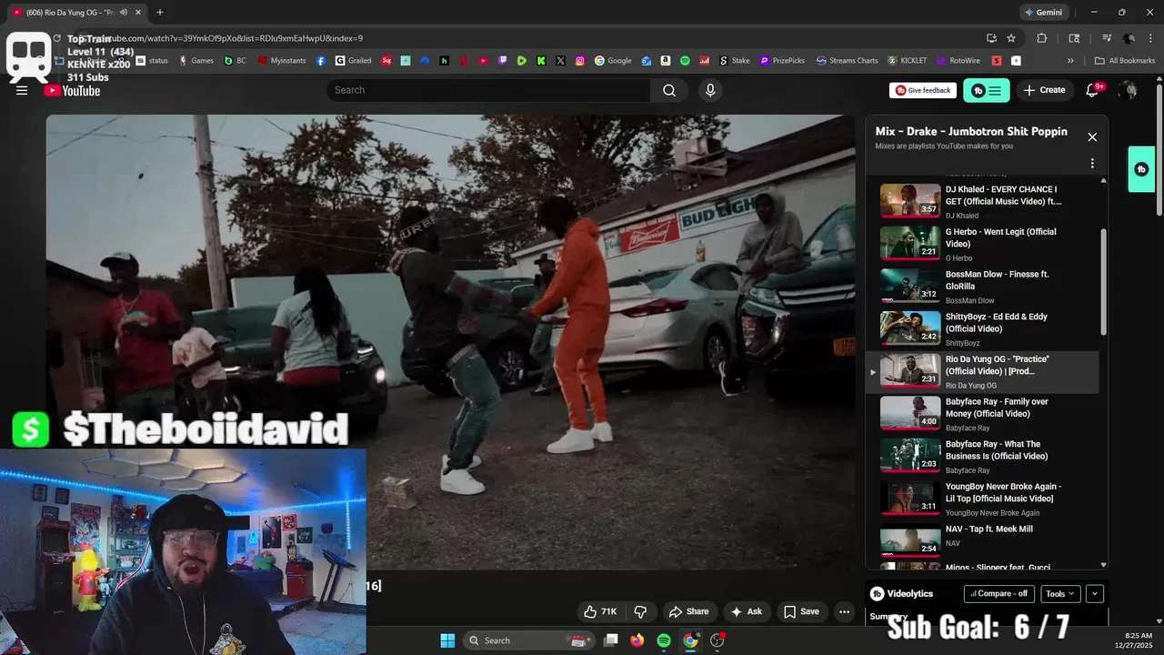Save the video to a playlist
The image size is (1164, 655).
tap(801, 611)
